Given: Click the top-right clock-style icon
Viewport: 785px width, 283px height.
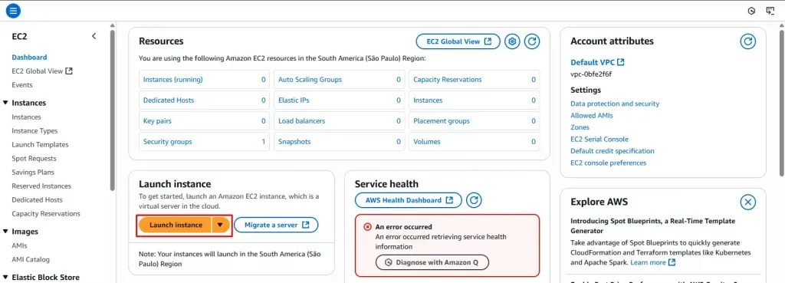Looking at the screenshot, I should (x=751, y=11).
